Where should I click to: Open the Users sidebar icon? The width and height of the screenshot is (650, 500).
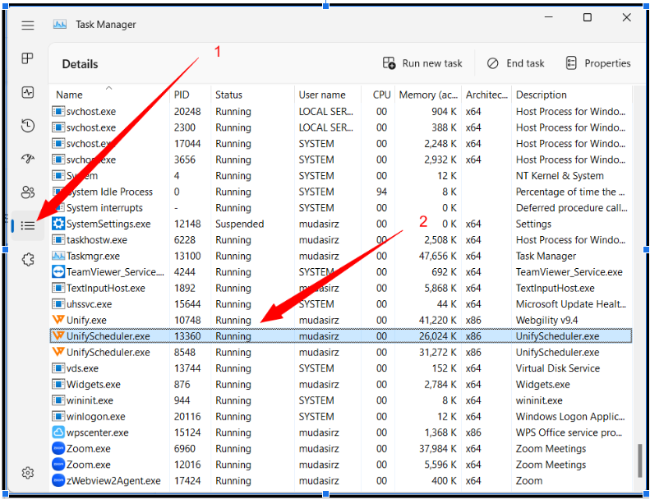(28, 192)
